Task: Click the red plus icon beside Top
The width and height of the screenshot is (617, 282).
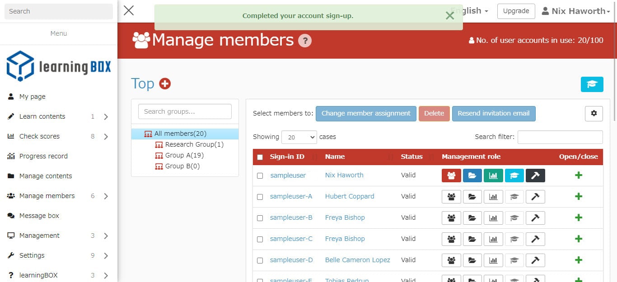Action: [165, 83]
